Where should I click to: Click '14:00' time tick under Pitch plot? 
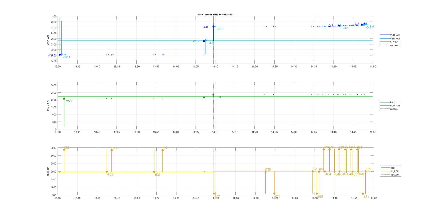176,132
